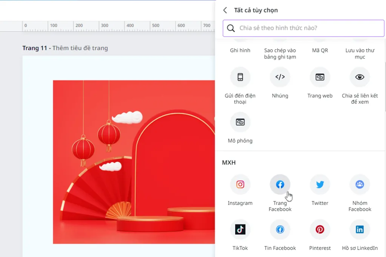Viewport: 386px width, 257px height.
Task: Focus the 'Chia sẻ theo hình thức nào?' search field
Action: click(303, 28)
